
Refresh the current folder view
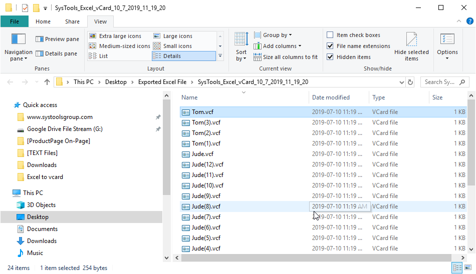[x=410, y=82]
